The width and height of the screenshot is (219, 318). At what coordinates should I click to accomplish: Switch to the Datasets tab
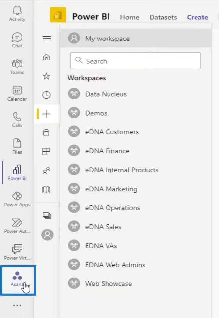163,17
